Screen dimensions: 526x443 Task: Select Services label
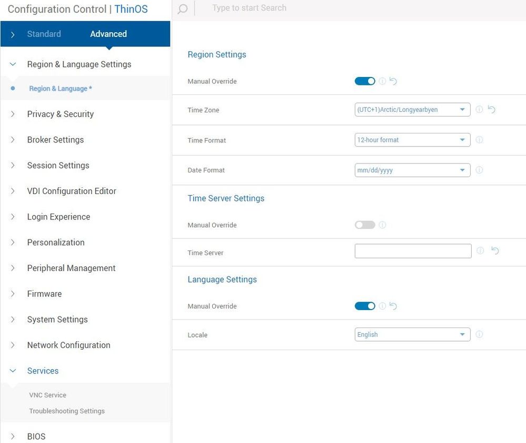[x=43, y=371]
